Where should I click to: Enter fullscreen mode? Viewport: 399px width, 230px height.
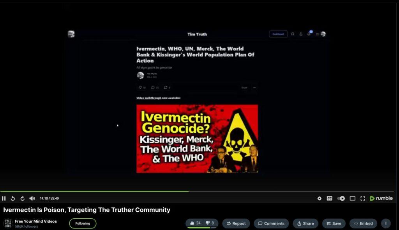(363, 198)
